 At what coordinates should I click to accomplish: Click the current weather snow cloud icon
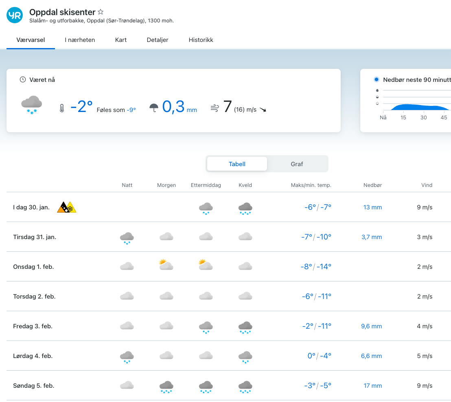click(x=32, y=105)
